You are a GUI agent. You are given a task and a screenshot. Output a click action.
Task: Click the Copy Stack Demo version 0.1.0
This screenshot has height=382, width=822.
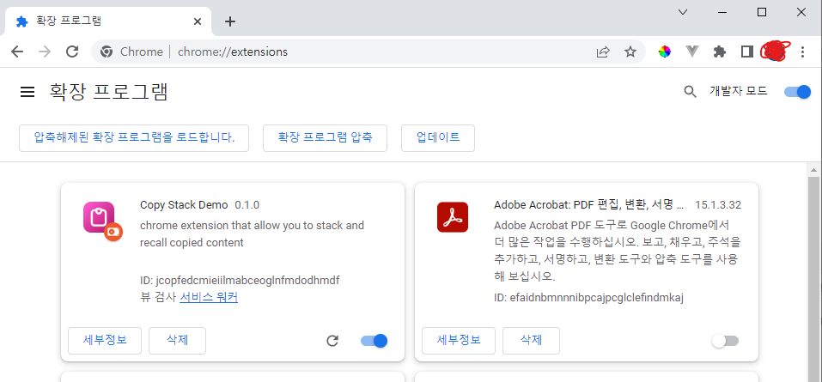point(247,204)
